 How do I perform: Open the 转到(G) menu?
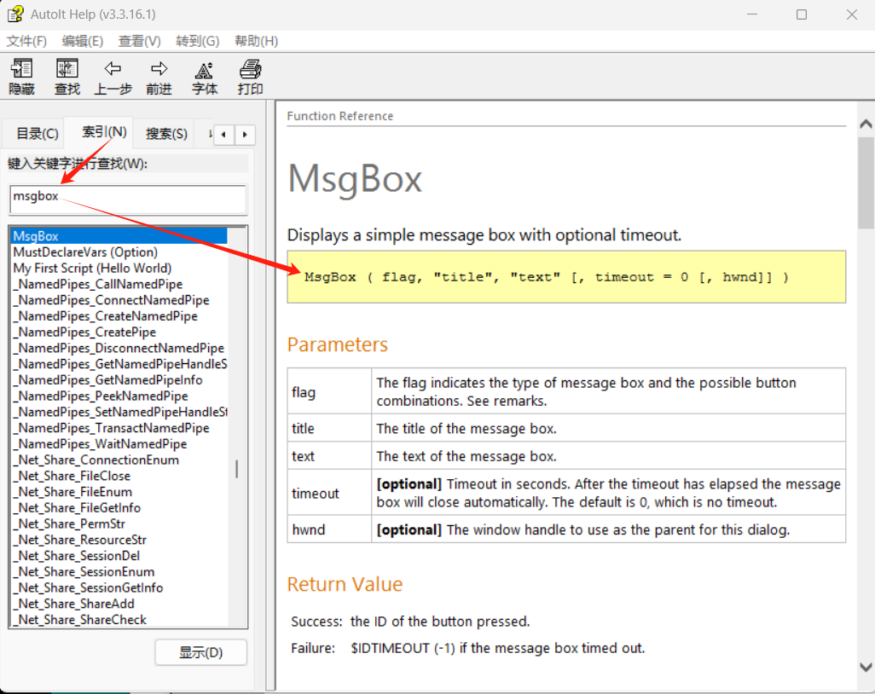tap(198, 41)
